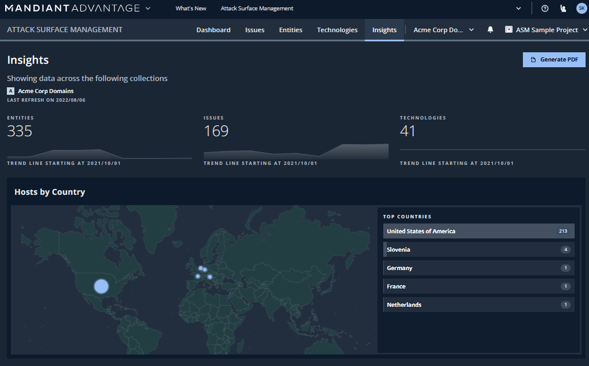Open the SK user avatar menu
The width and height of the screenshot is (589, 366).
coord(581,8)
